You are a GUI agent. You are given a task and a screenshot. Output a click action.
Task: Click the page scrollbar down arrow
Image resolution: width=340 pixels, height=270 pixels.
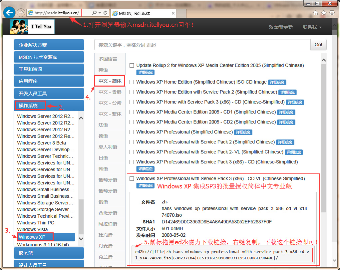coord(335,260)
